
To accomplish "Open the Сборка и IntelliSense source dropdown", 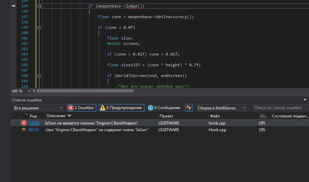I will point(221,108).
